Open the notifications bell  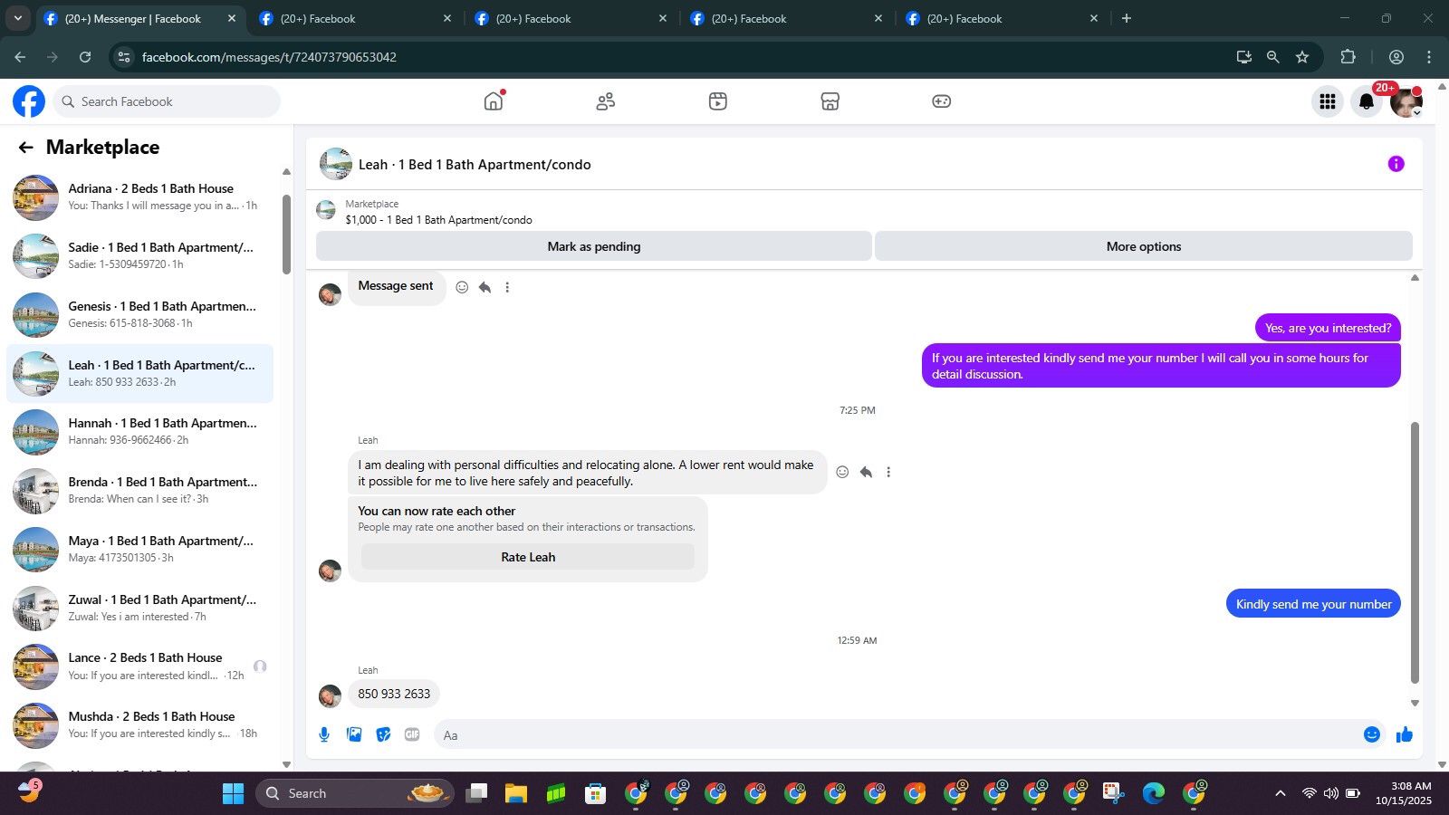tap(1367, 101)
